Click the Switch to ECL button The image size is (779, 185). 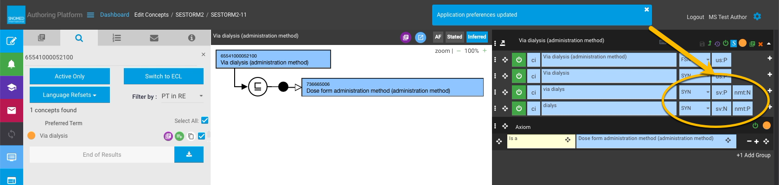click(164, 76)
